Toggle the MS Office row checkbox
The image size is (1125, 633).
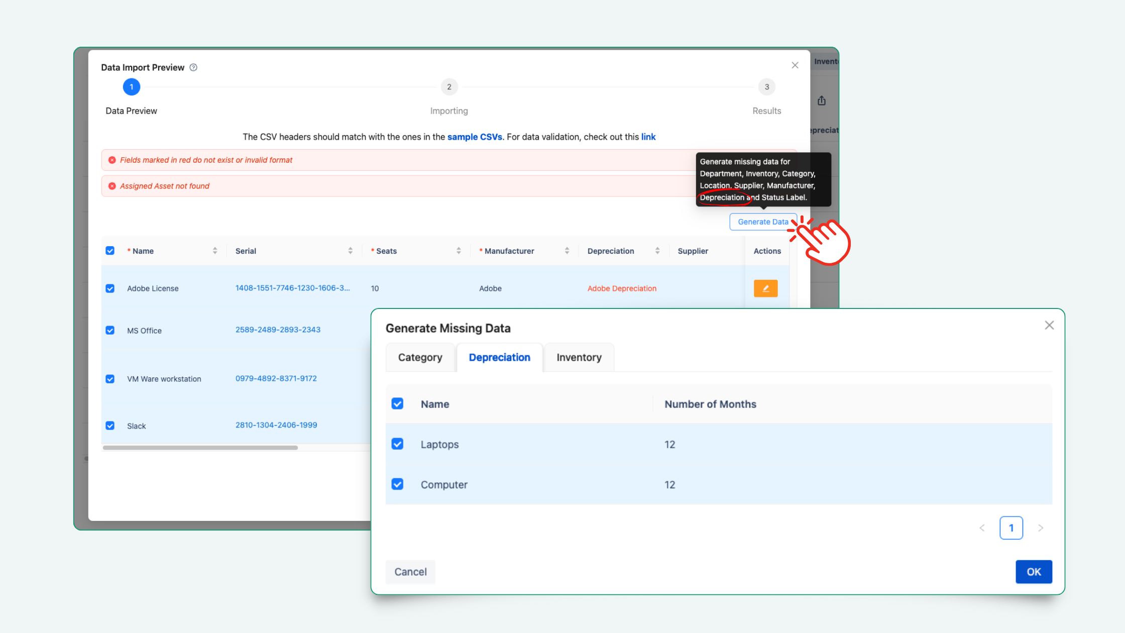click(x=110, y=331)
